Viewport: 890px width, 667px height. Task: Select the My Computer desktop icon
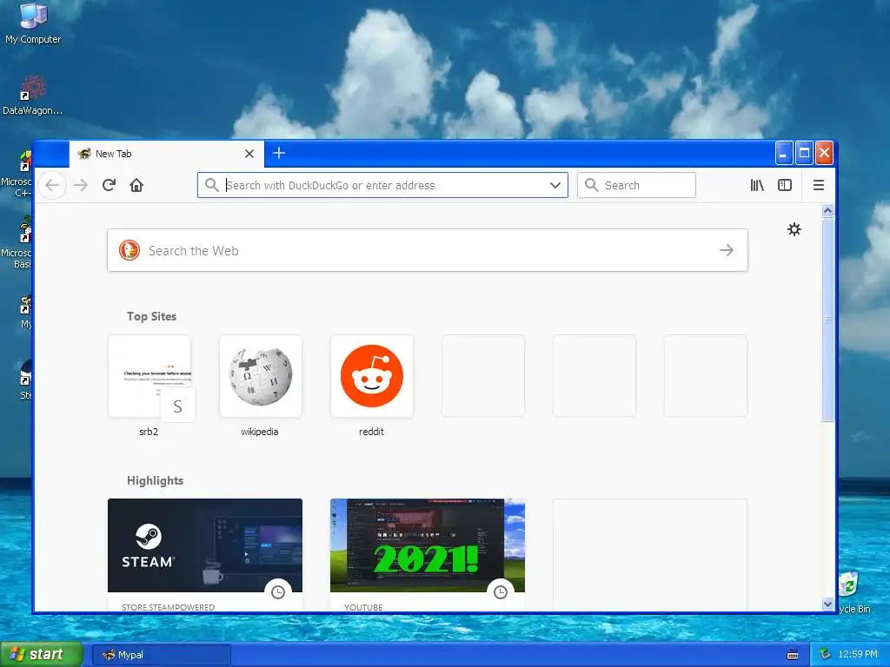(x=33, y=23)
